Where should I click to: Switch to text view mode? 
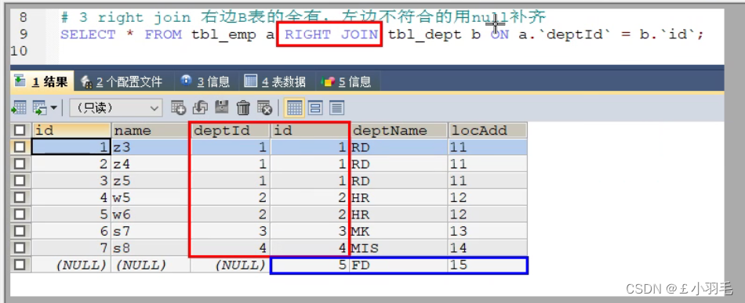click(337, 108)
